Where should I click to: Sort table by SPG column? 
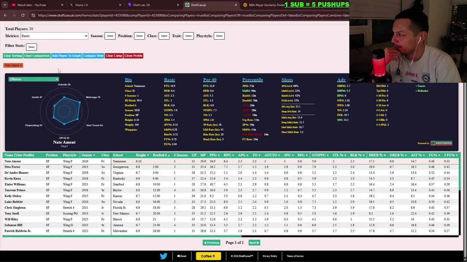pyautogui.click(x=289, y=155)
